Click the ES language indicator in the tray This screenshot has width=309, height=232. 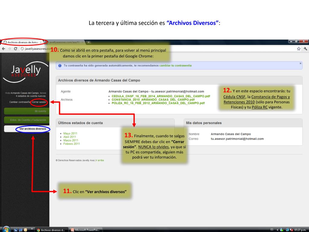tap(272, 230)
